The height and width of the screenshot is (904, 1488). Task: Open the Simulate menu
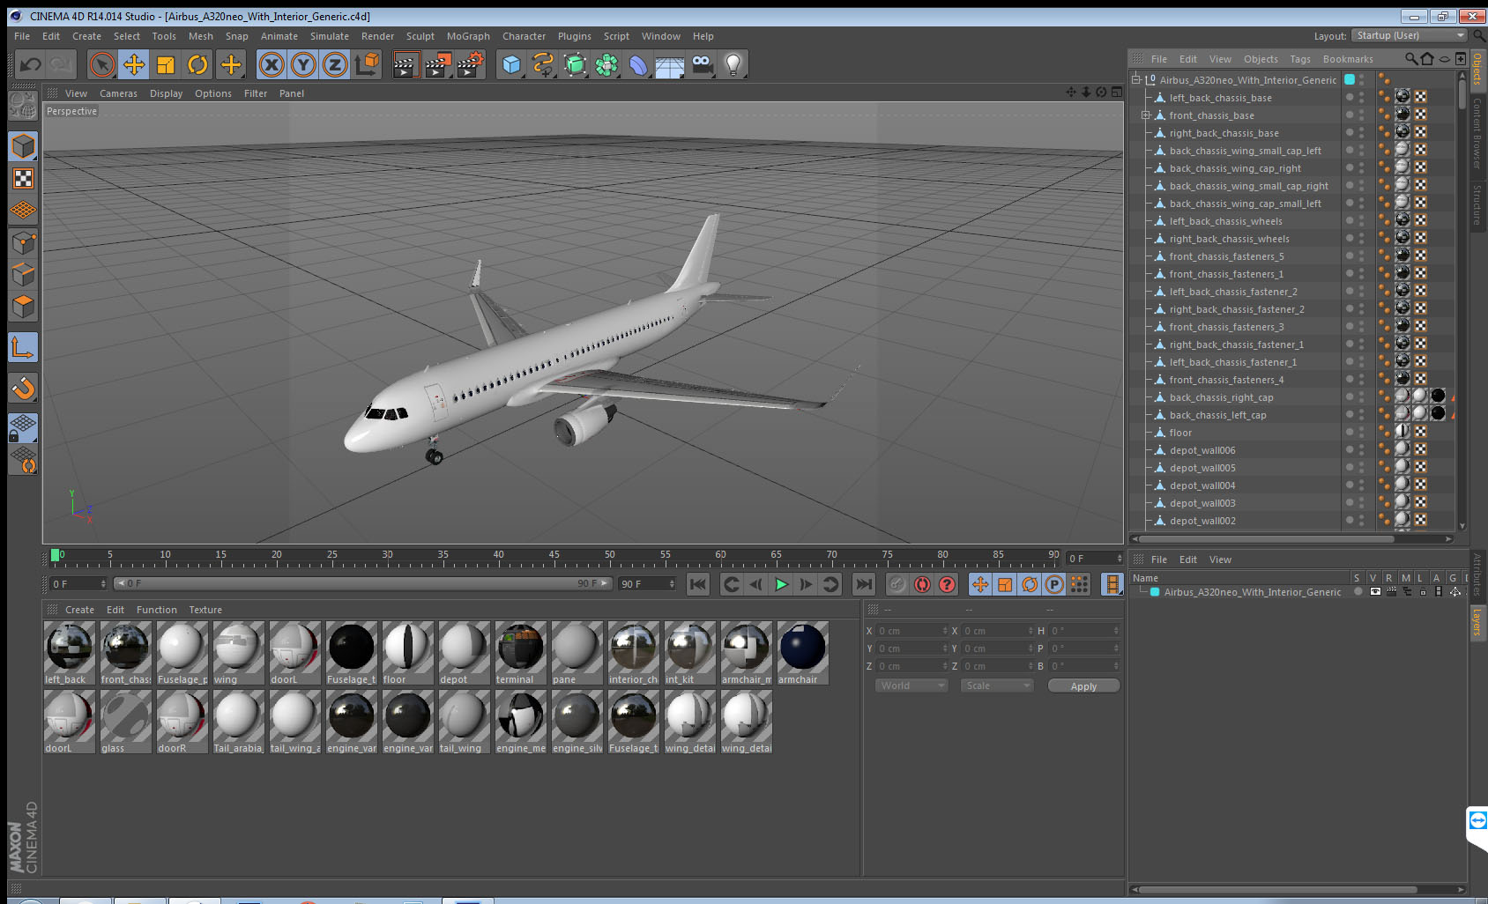point(330,36)
